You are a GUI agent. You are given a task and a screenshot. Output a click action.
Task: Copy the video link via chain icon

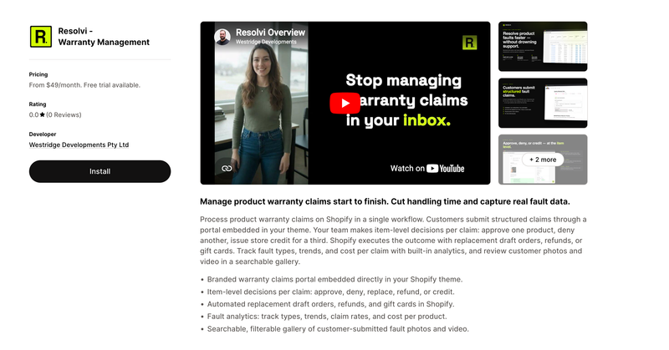[x=227, y=169]
